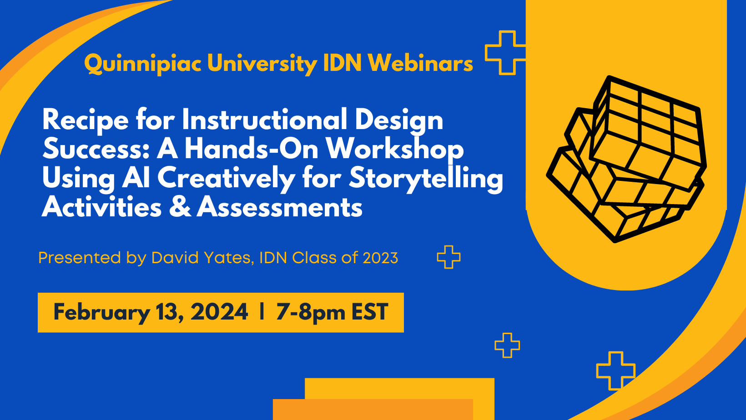
Task: Click the "February 13, 2024 | 7-8pm EST" banner
Action: tap(221, 313)
